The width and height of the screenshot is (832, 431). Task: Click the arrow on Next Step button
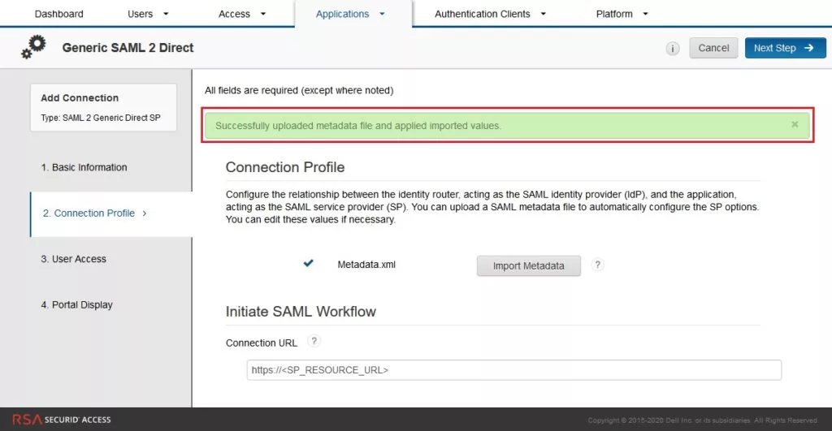tap(808, 48)
